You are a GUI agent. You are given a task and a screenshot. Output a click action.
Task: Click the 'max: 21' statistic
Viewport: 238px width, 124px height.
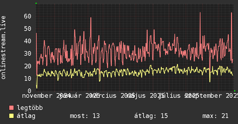click(x=215, y=116)
